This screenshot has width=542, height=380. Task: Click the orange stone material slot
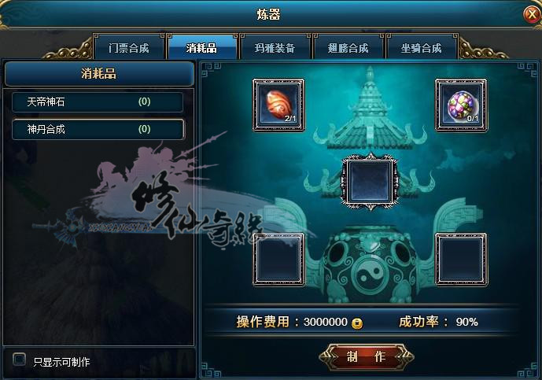278,105
